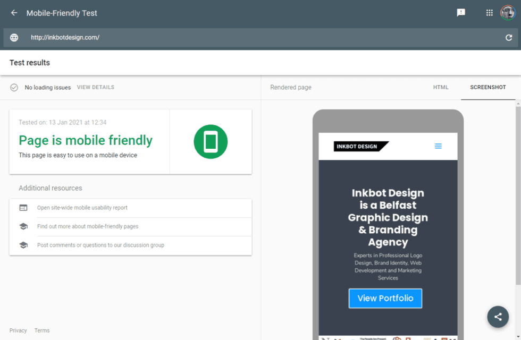Click the green mobile phone icon
The height and width of the screenshot is (340, 521).
211,142
